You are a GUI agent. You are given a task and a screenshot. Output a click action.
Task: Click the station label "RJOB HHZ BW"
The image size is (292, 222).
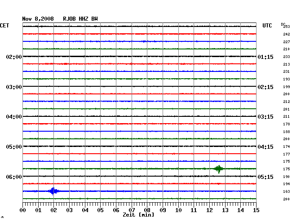point(80,19)
